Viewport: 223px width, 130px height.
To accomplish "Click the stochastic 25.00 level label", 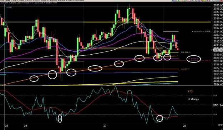I will click(215, 115).
